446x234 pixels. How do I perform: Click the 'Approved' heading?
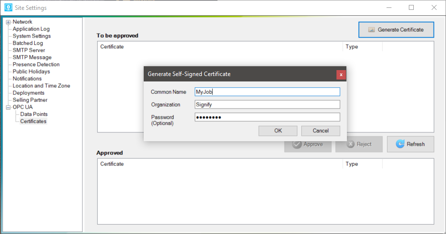click(110, 153)
